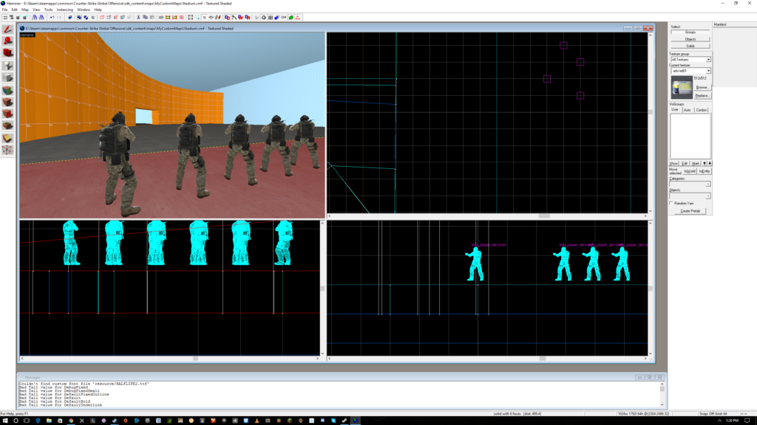Select the Vertex Manipulation tool
Image resolution: width=757 pixels, height=425 pixels.
(7, 150)
